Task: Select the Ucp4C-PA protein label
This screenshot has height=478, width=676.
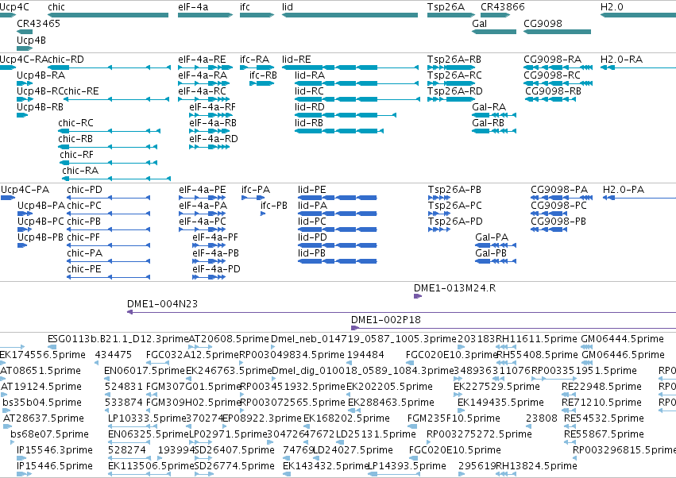Action: coord(25,190)
